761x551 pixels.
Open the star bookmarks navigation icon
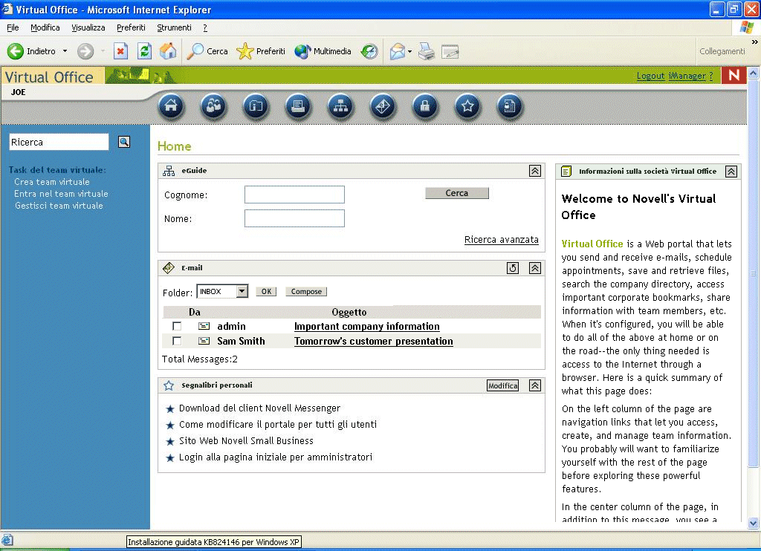coord(467,107)
